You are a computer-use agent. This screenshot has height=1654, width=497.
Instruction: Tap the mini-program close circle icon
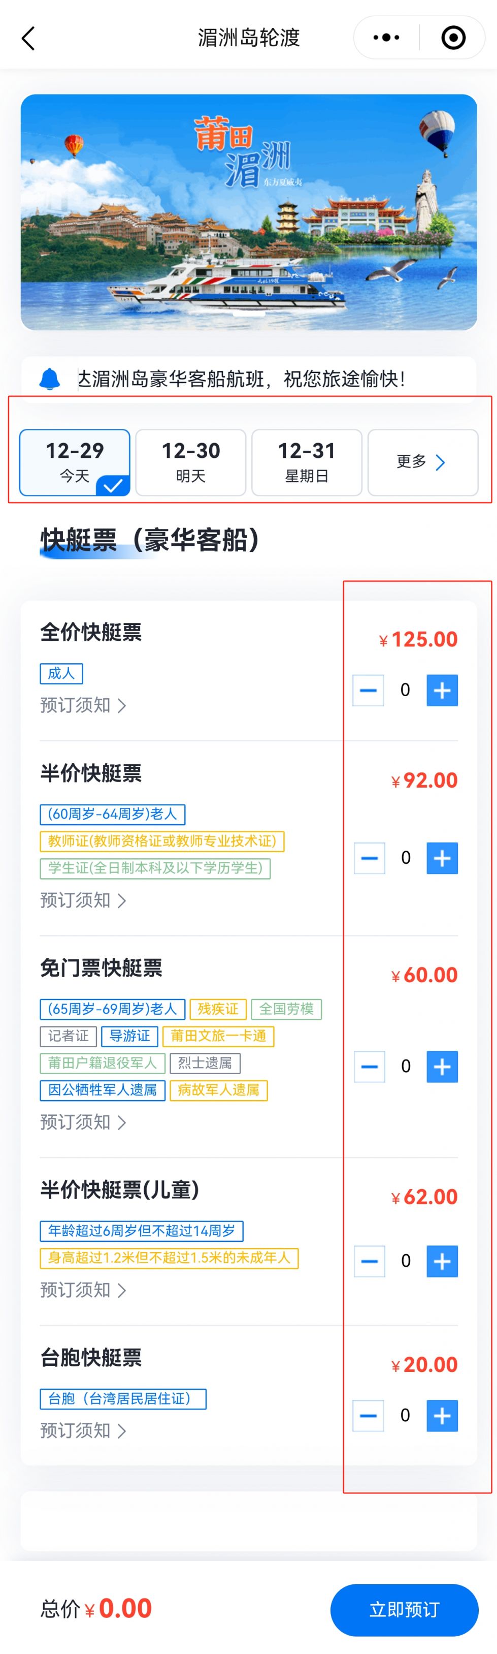(453, 38)
